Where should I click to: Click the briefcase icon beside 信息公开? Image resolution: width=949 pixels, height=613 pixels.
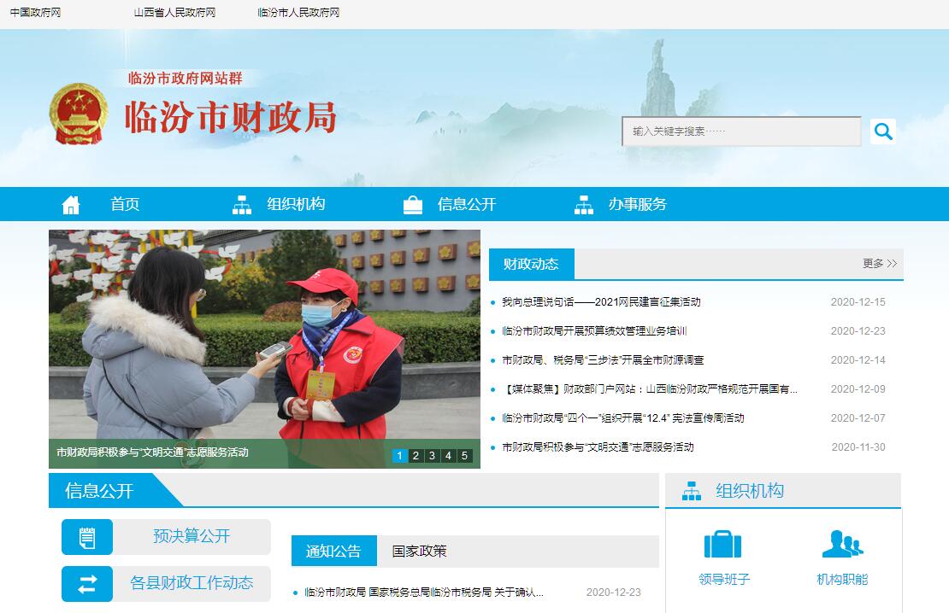(413, 205)
